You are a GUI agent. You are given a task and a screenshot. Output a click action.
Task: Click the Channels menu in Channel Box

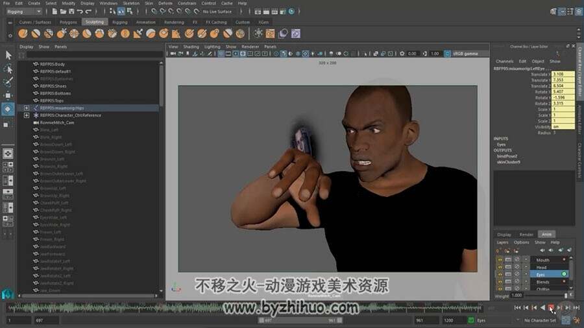(505, 62)
